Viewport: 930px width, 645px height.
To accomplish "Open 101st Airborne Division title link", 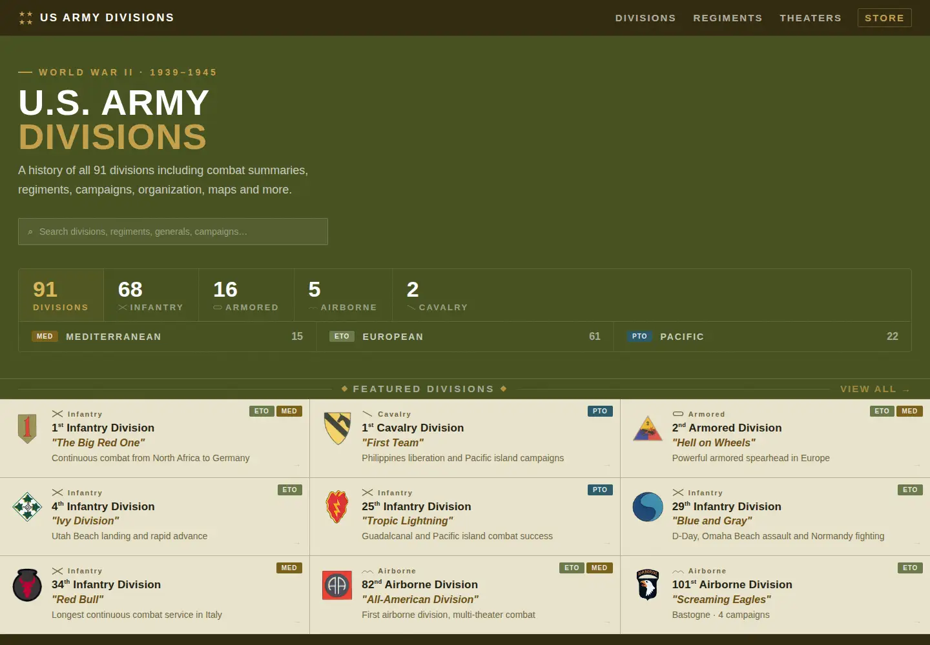I will tap(732, 584).
